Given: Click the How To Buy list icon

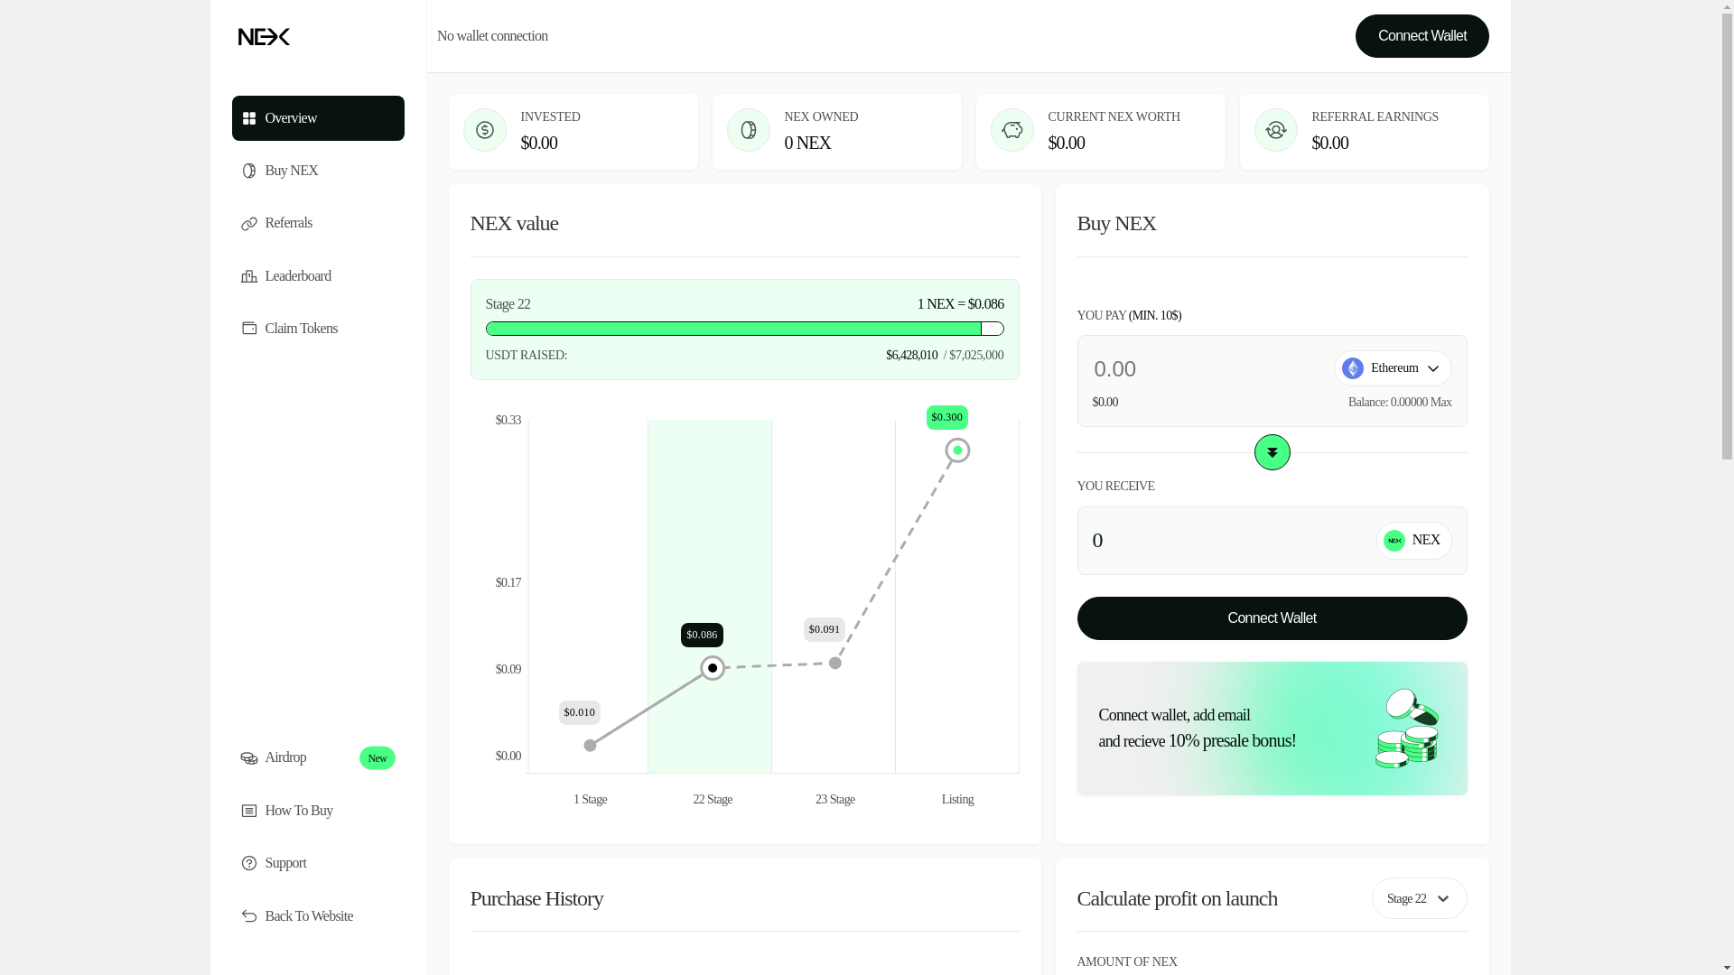Looking at the screenshot, I should [249, 811].
